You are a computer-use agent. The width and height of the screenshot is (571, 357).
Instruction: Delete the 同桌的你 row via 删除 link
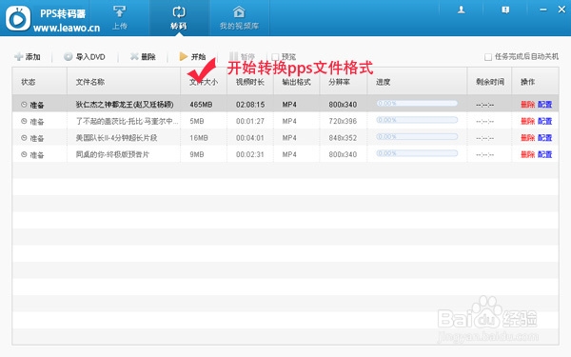(527, 154)
